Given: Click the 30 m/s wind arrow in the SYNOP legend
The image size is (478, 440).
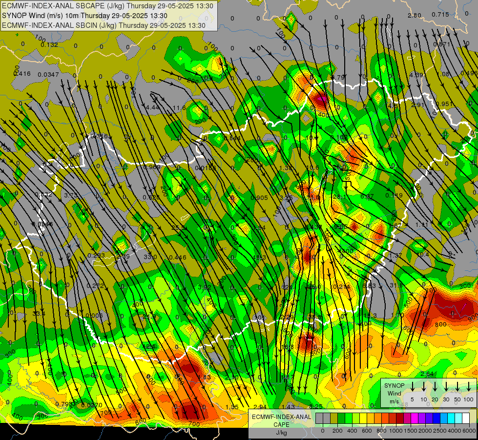Looking at the screenshot, I should click(x=446, y=386).
